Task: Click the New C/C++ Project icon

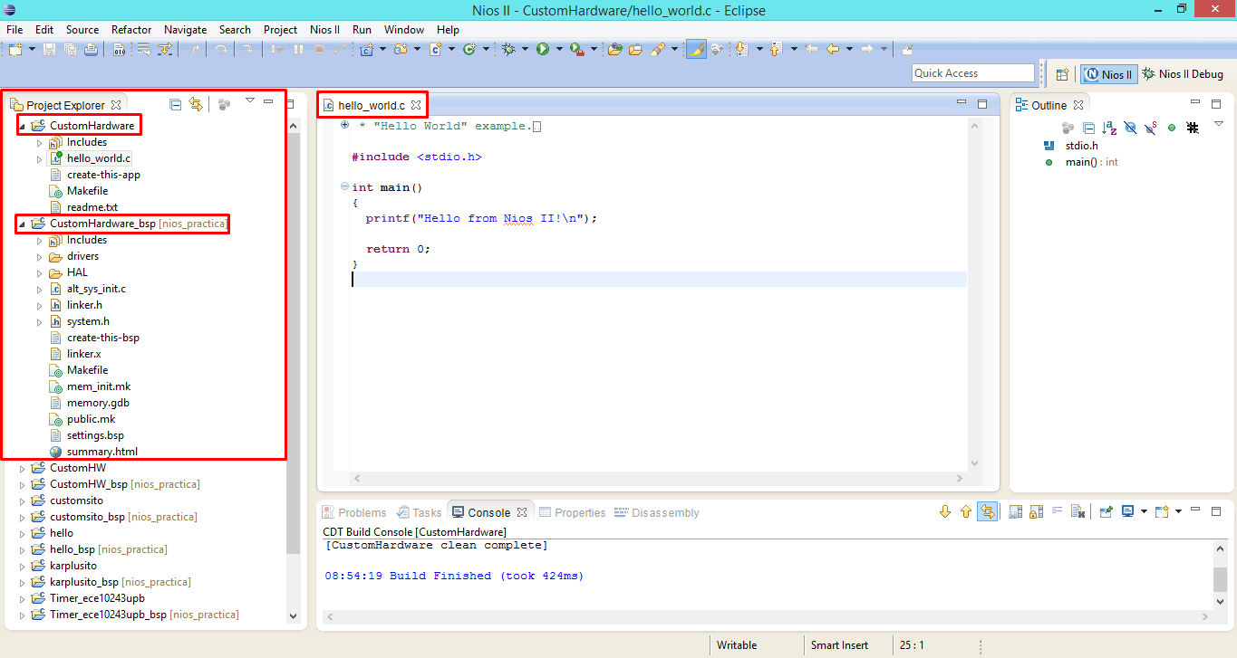Action: [x=366, y=49]
